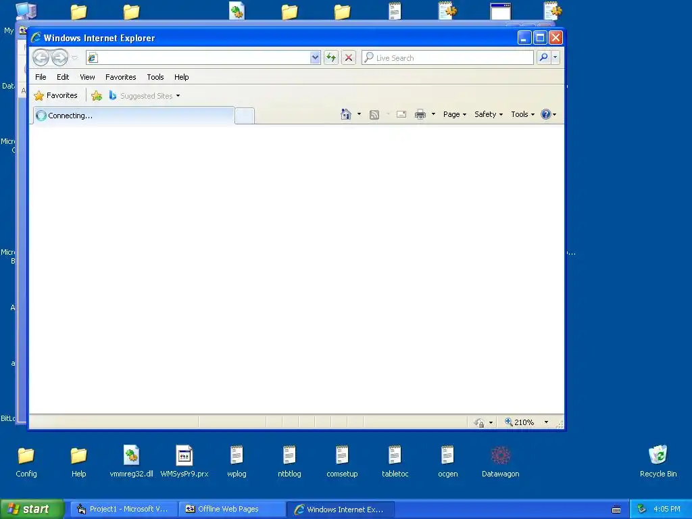Viewport: 692px width, 519px height.
Task: Click the Search magnifier button
Action: tap(544, 57)
